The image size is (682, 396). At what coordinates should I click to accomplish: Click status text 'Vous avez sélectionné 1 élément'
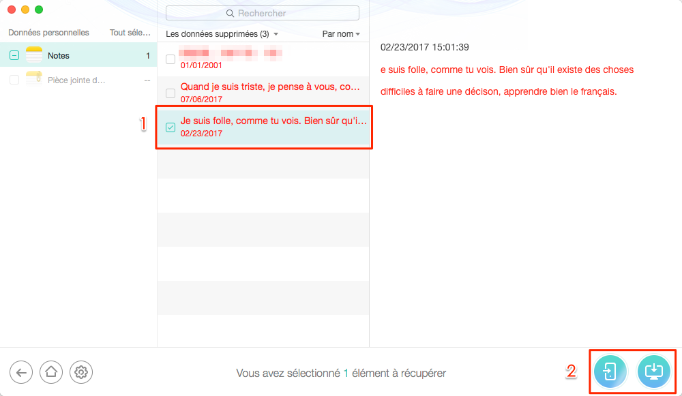[341, 373]
